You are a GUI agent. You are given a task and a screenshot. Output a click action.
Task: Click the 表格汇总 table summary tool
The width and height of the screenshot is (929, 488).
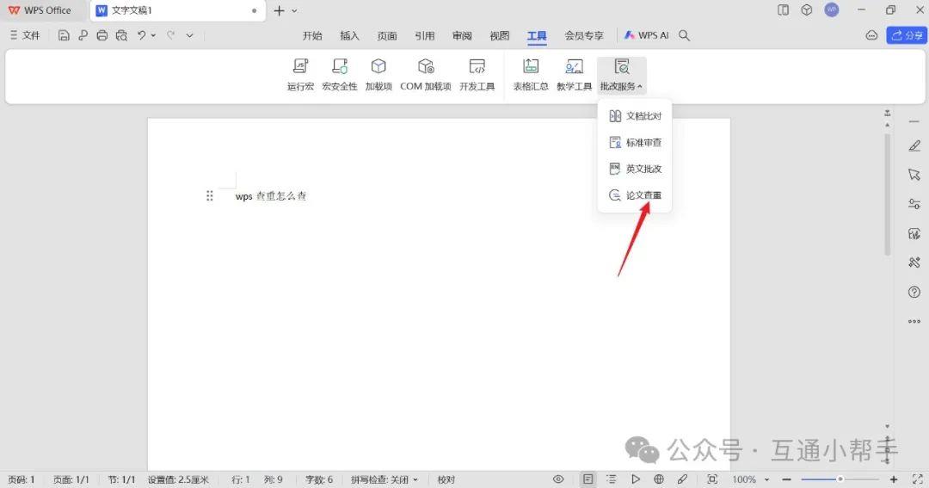(x=530, y=74)
